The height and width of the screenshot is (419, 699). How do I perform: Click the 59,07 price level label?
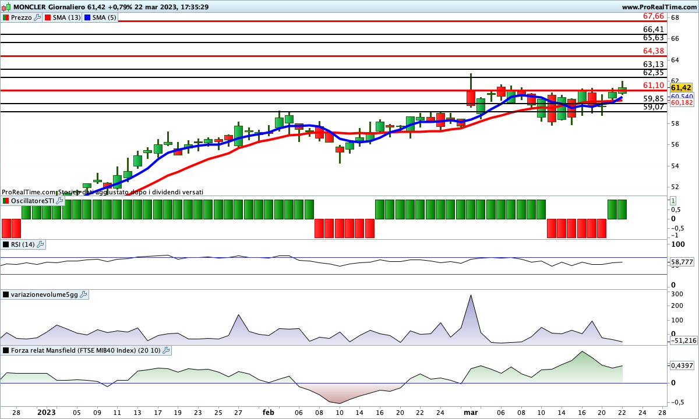pyautogui.click(x=654, y=106)
